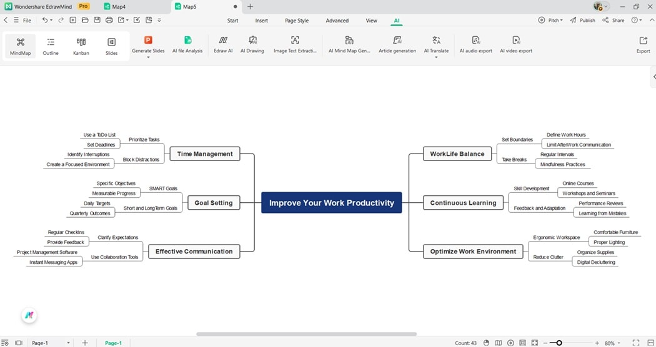Switch to the Map4 document tab
The height and width of the screenshot is (347, 656).
coord(115,7)
